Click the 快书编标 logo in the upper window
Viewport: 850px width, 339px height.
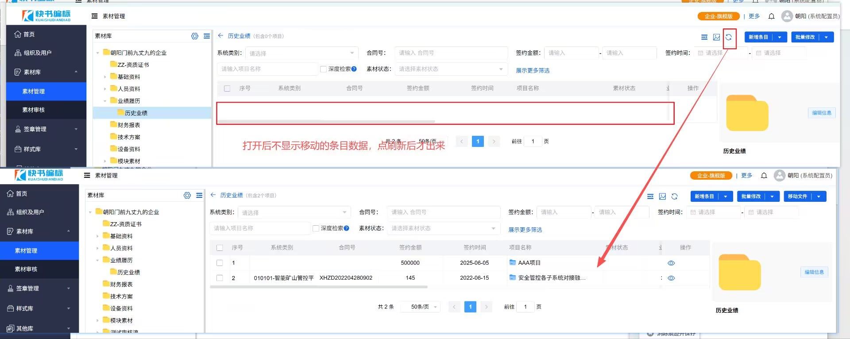pos(46,16)
